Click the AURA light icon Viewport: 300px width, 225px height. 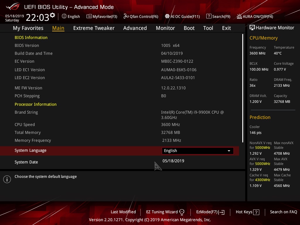(x=239, y=16)
